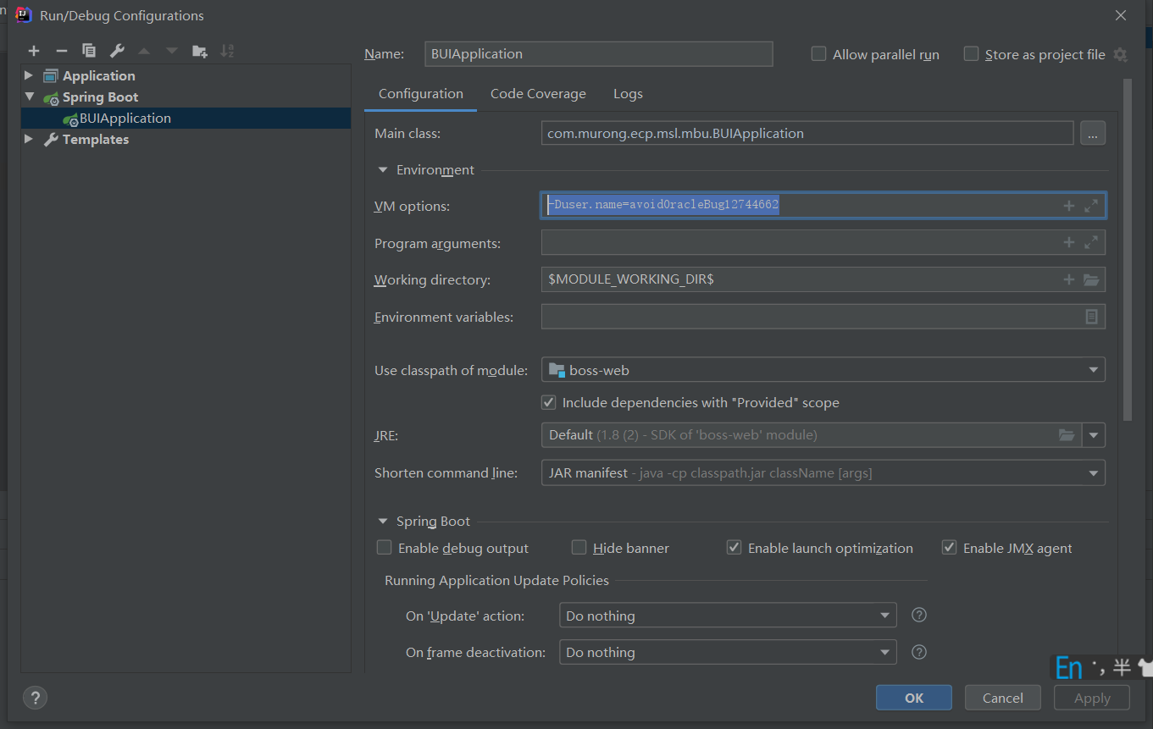
Task: Switch to the Code Coverage tab
Action: click(x=538, y=94)
